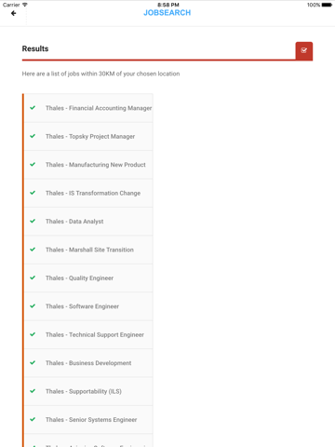Click the JOBSEARCH title in header
Screen dimensions: 335x447
(x=167, y=13)
